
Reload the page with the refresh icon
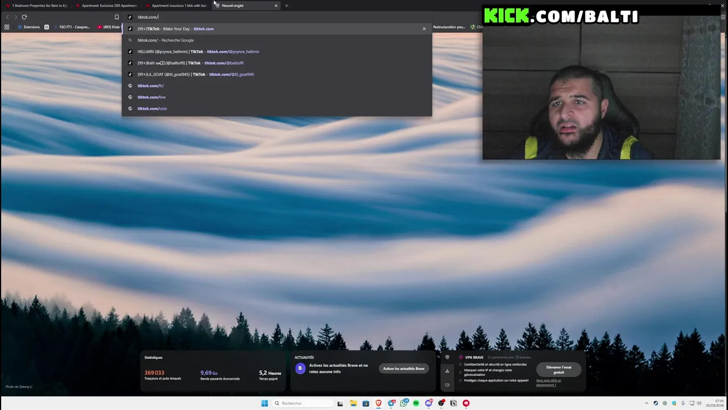point(24,17)
